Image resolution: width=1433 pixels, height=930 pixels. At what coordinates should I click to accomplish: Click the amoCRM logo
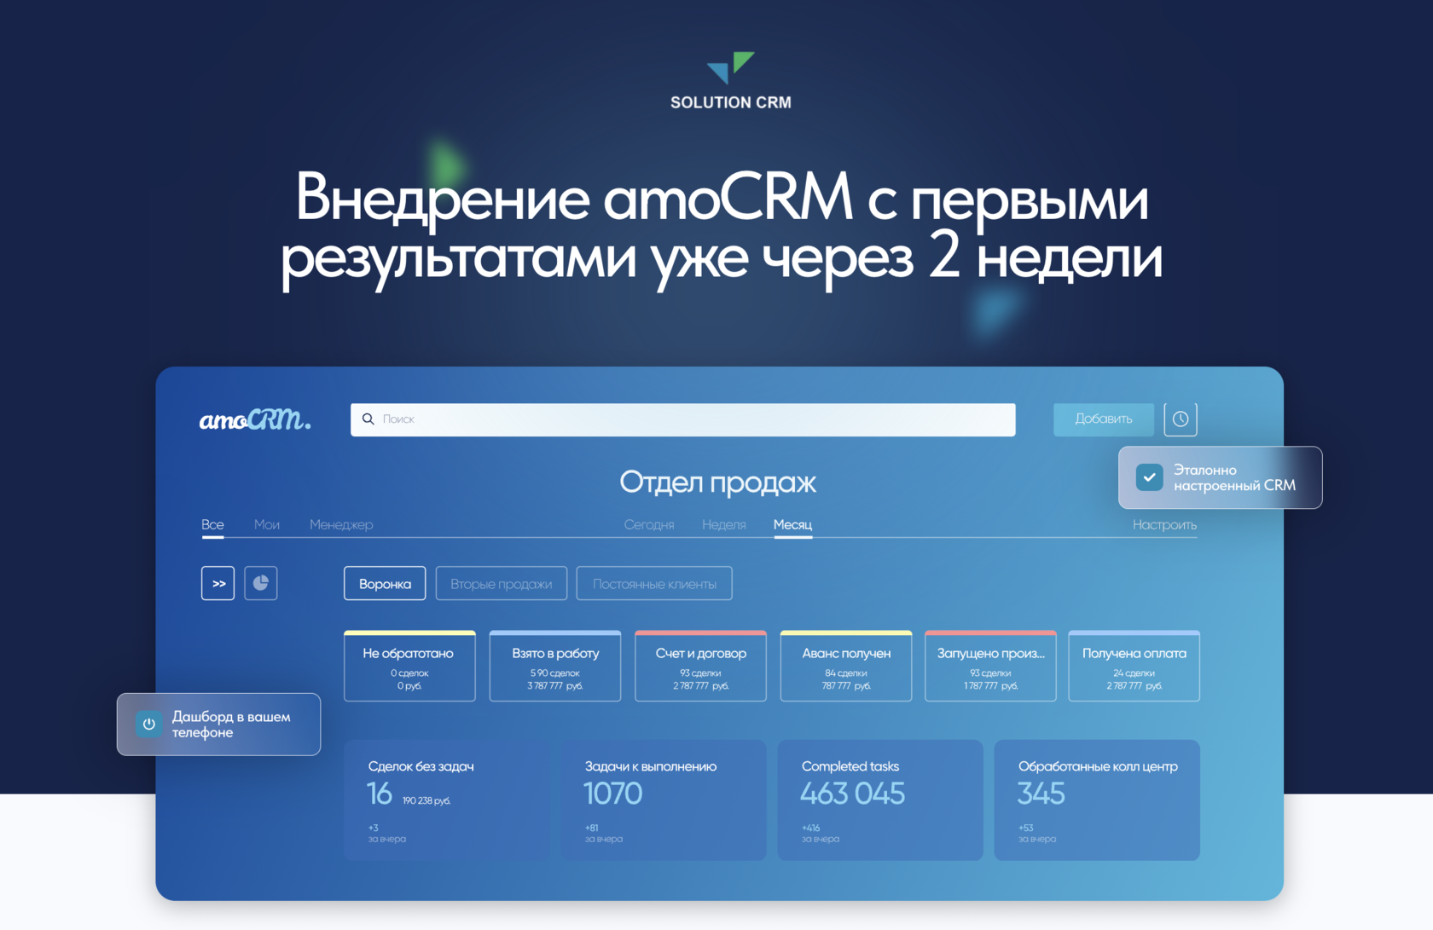[x=255, y=419]
